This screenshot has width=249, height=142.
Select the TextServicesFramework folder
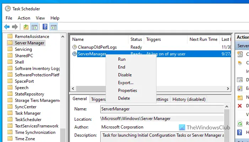coord(37,126)
